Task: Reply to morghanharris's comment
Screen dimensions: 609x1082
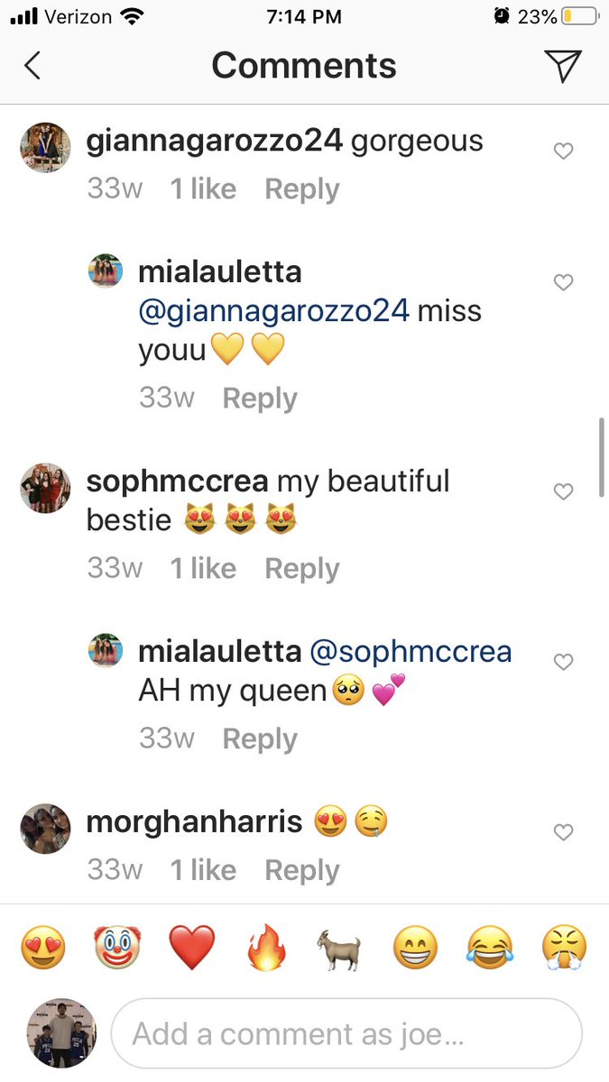Action: coord(301,870)
